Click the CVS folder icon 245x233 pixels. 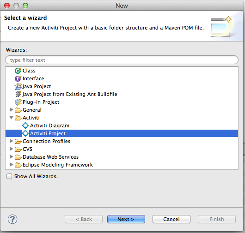pyautogui.click(x=18, y=149)
